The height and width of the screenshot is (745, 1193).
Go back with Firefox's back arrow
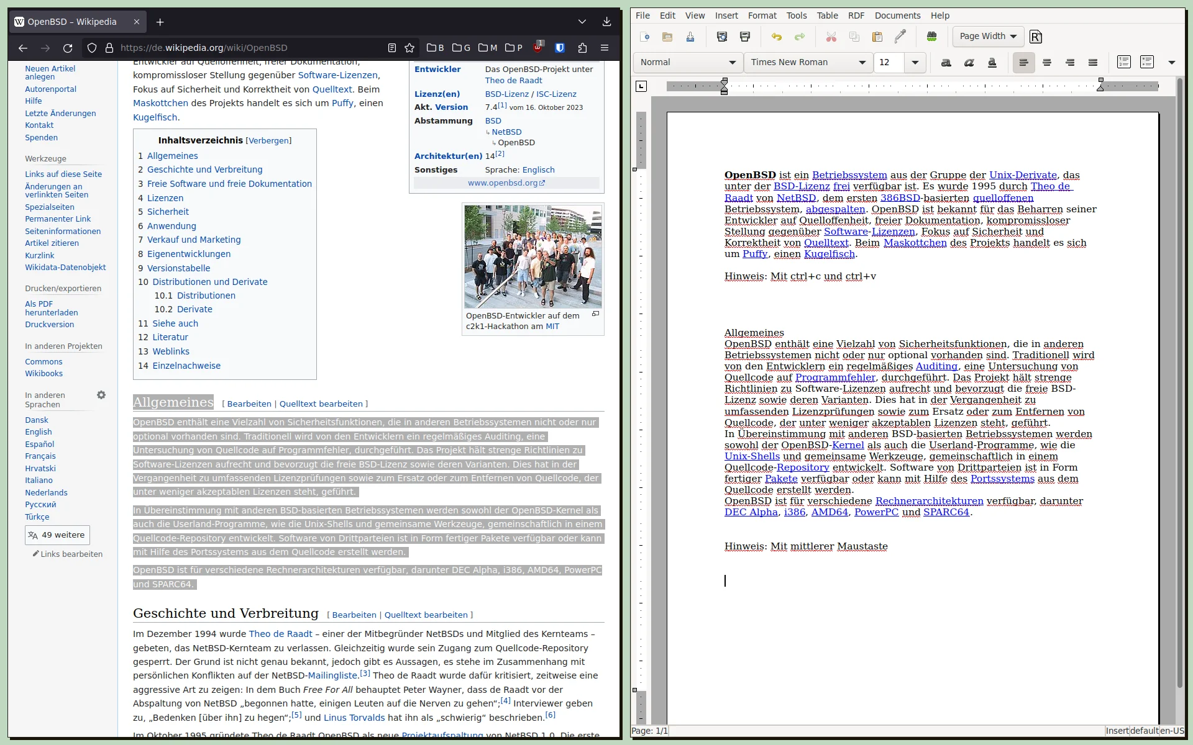tap(23, 48)
